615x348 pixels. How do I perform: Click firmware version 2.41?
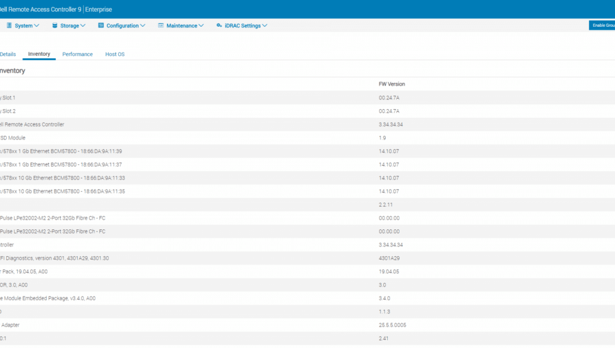(384, 338)
